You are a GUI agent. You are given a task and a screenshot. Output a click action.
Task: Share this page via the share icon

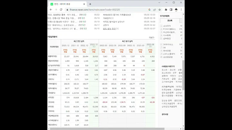(154, 10)
